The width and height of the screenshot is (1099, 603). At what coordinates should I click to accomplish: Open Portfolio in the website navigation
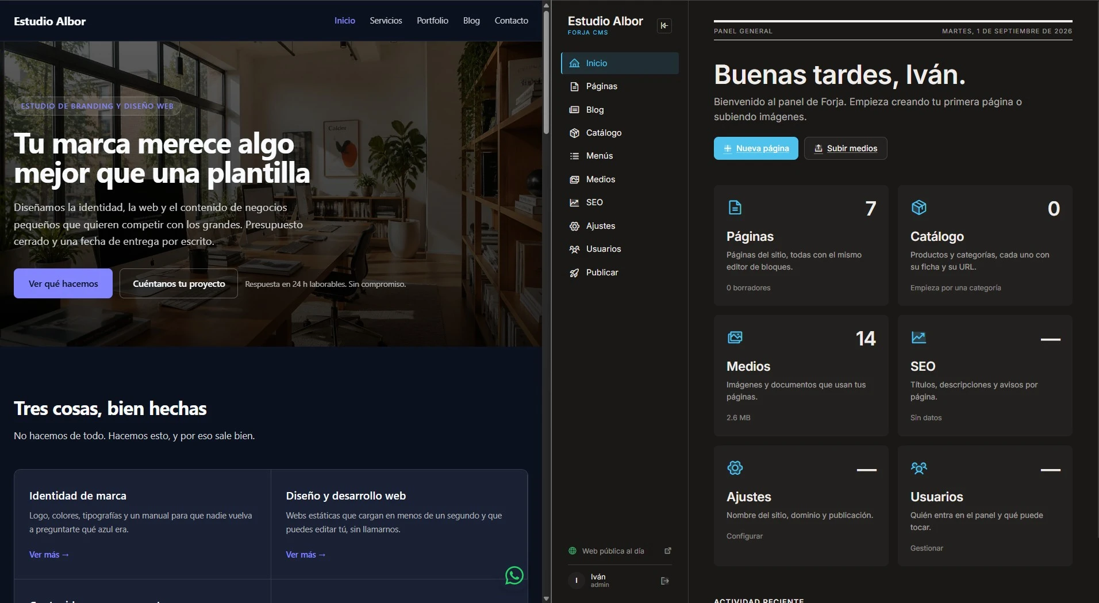pos(432,21)
